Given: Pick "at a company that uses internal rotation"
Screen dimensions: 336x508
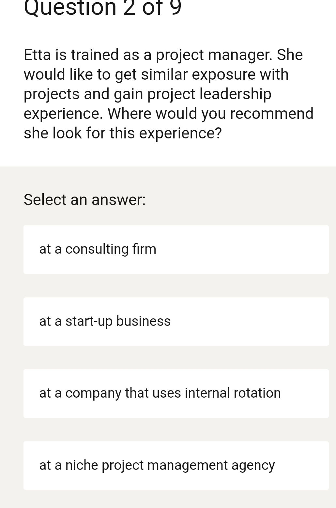Looking at the screenshot, I should 176,393.
